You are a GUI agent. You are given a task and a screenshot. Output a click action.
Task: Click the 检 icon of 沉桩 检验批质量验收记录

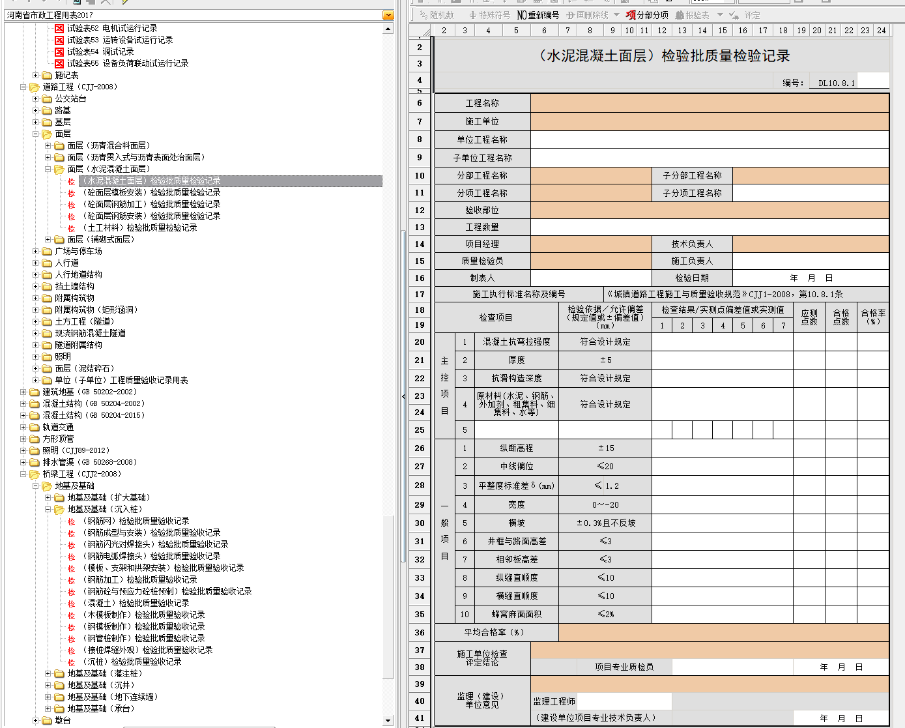point(72,662)
